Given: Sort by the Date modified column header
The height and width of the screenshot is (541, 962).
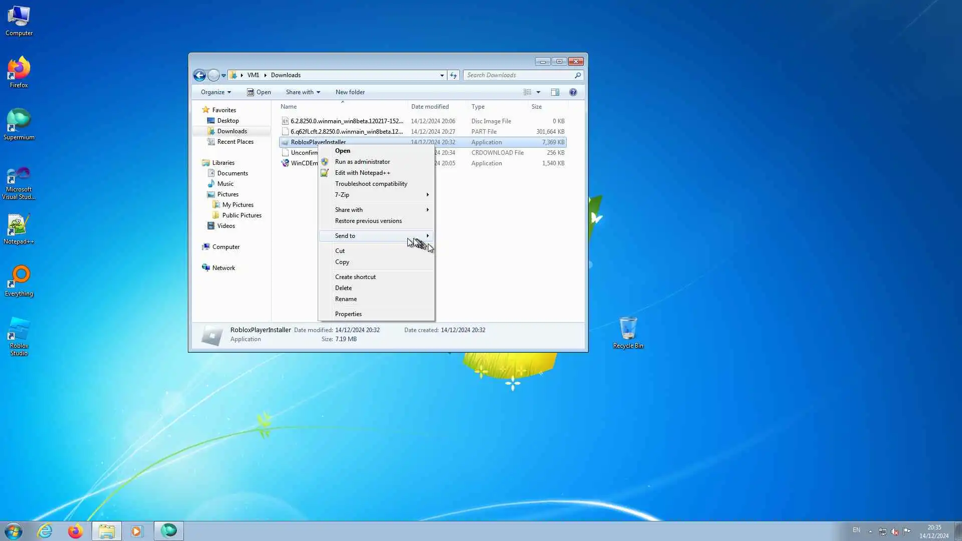Looking at the screenshot, I should 430,107.
